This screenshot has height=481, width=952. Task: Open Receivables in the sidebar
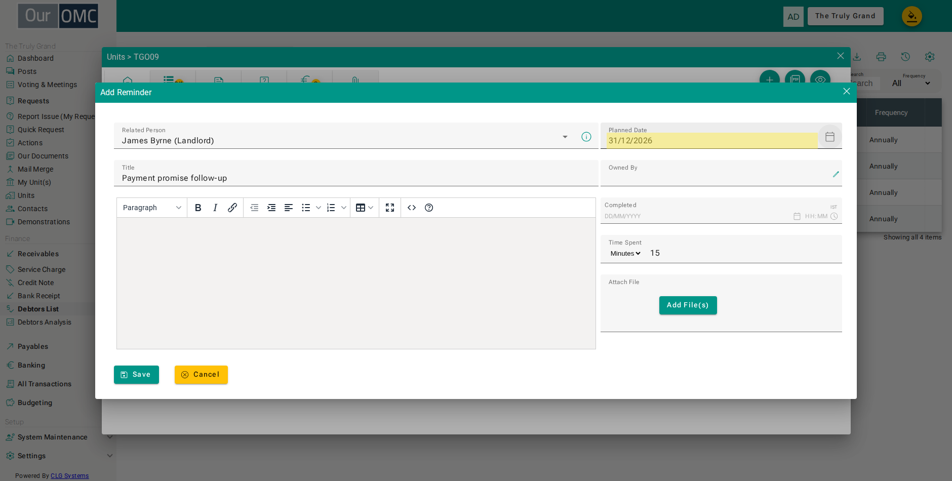(x=38, y=254)
